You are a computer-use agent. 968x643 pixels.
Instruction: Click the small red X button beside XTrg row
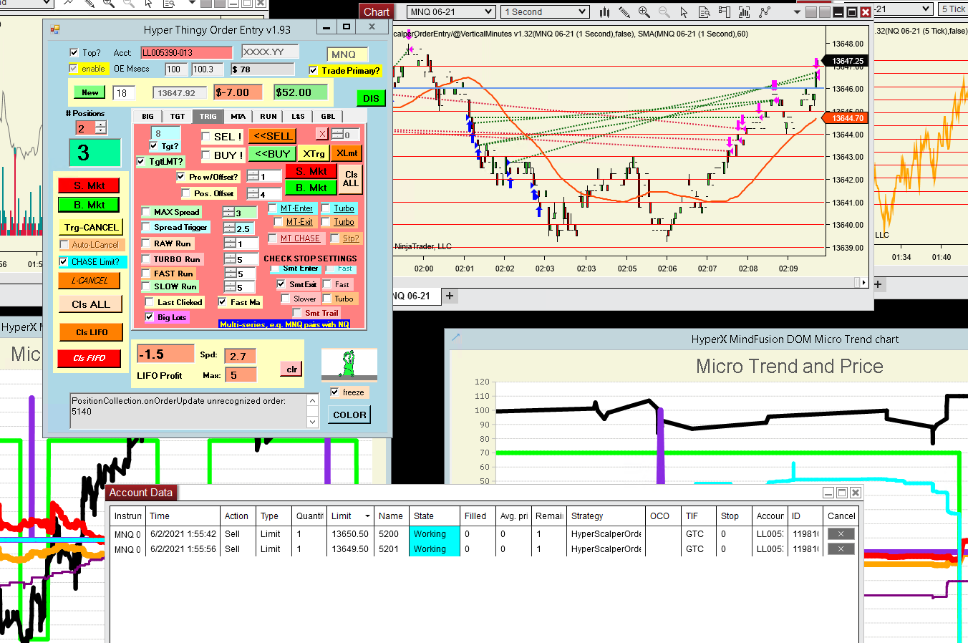[322, 134]
